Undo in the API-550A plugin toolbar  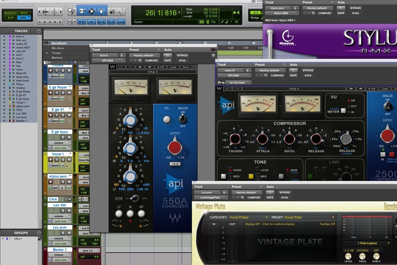click(121, 67)
